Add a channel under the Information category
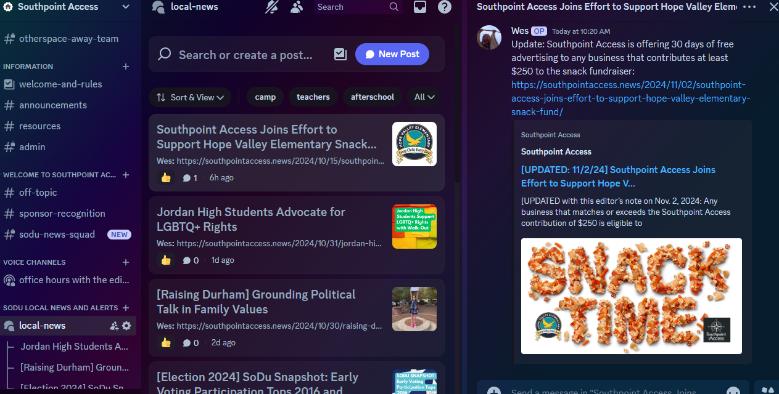The height and width of the screenshot is (394, 779). click(126, 66)
